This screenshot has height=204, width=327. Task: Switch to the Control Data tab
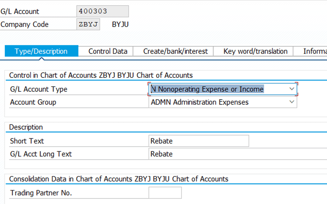tap(108, 51)
